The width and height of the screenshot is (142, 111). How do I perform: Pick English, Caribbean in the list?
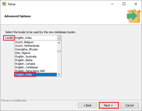coord(36,67)
